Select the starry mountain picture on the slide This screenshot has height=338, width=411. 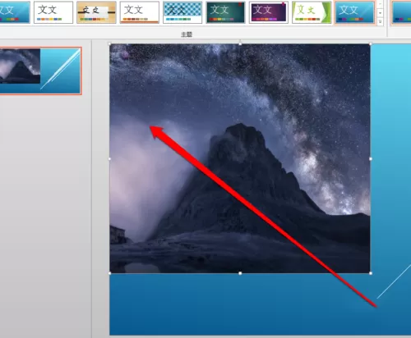pyautogui.click(x=240, y=158)
